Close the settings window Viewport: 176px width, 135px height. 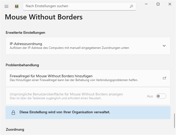(x=170, y=4)
